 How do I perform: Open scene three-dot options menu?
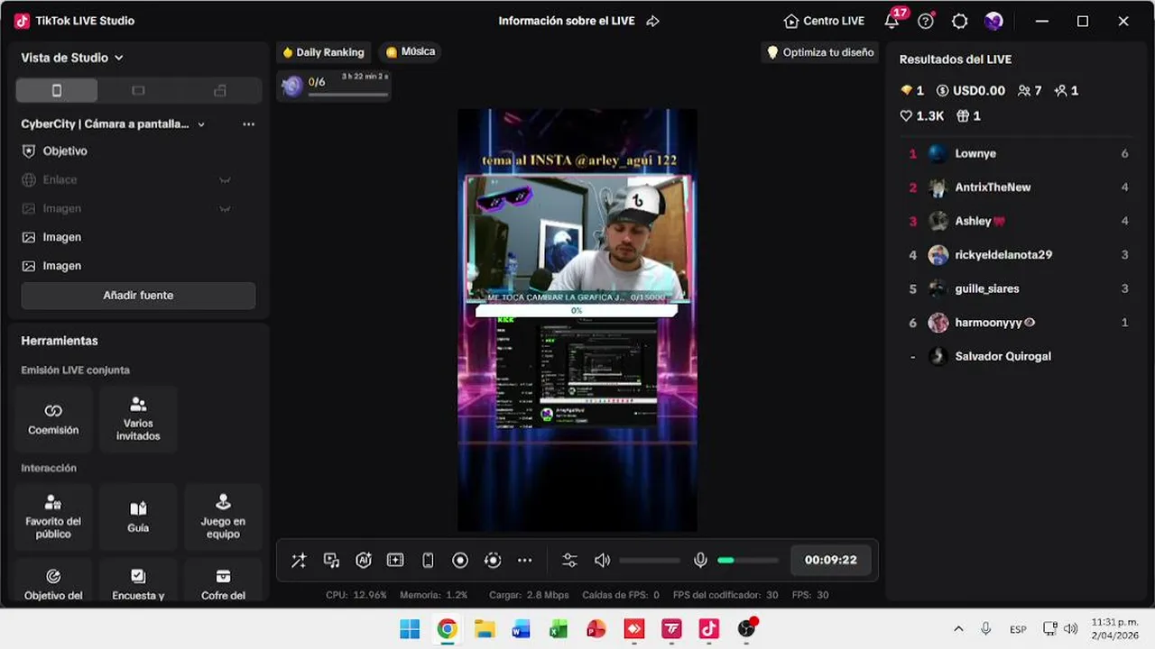click(x=249, y=124)
